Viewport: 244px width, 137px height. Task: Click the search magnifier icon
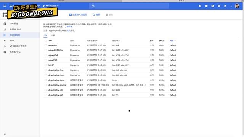93,6
